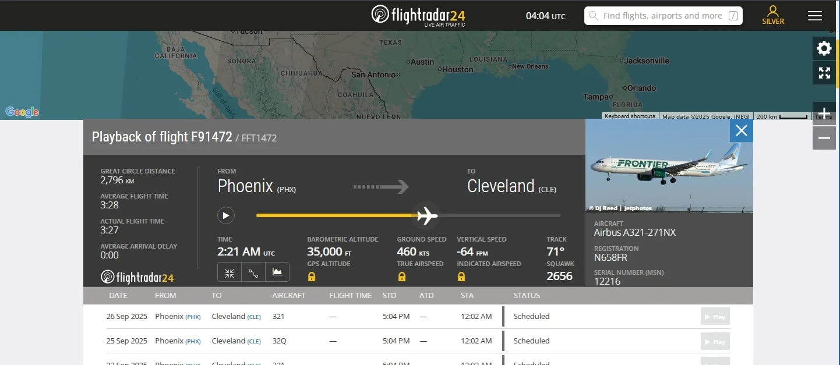Click the airplane marker on playback slider
The image size is (840, 365).
point(427,215)
